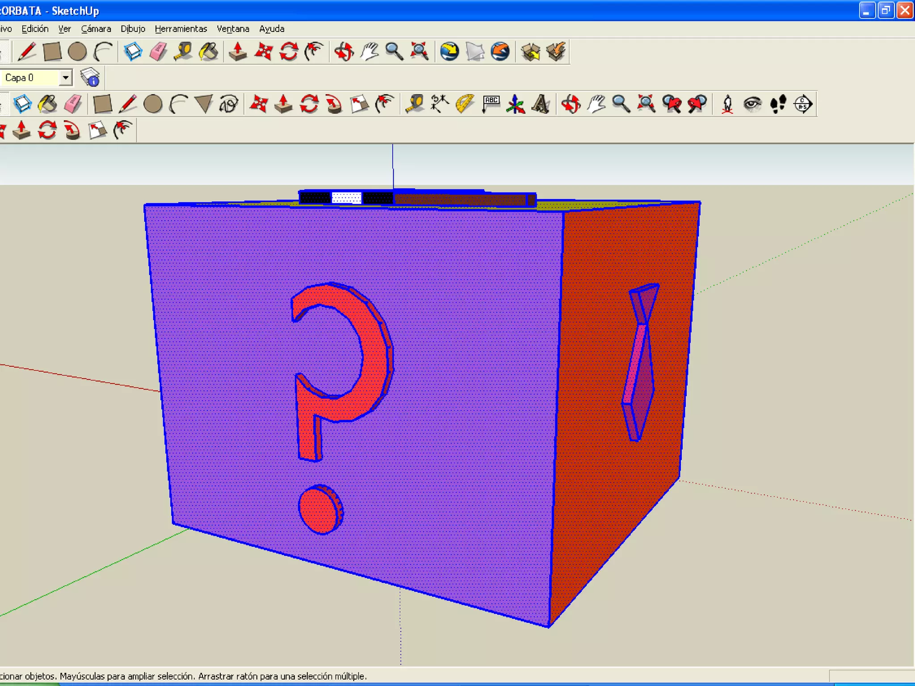915x686 pixels.
Task: Click the Axes tool icon
Action: (x=516, y=104)
